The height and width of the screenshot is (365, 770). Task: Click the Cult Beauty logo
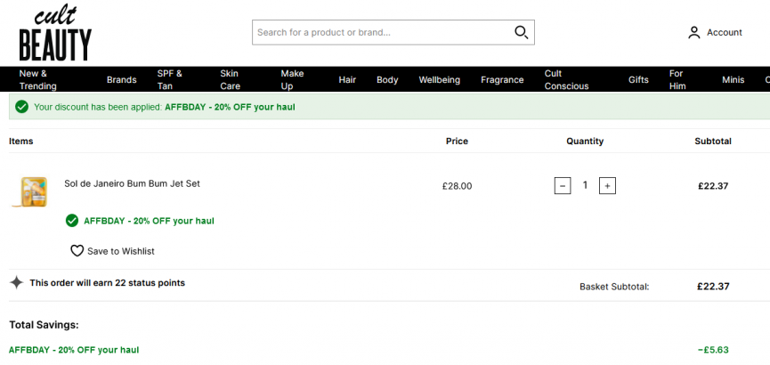pyautogui.click(x=55, y=32)
